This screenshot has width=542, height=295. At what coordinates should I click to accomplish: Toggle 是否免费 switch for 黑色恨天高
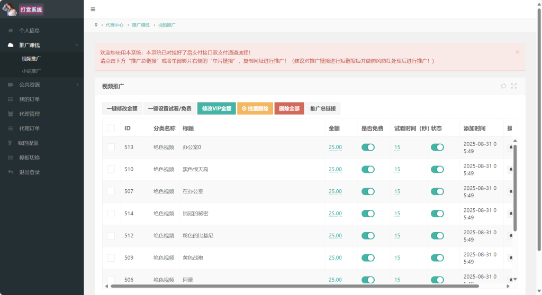pyautogui.click(x=368, y=169)
